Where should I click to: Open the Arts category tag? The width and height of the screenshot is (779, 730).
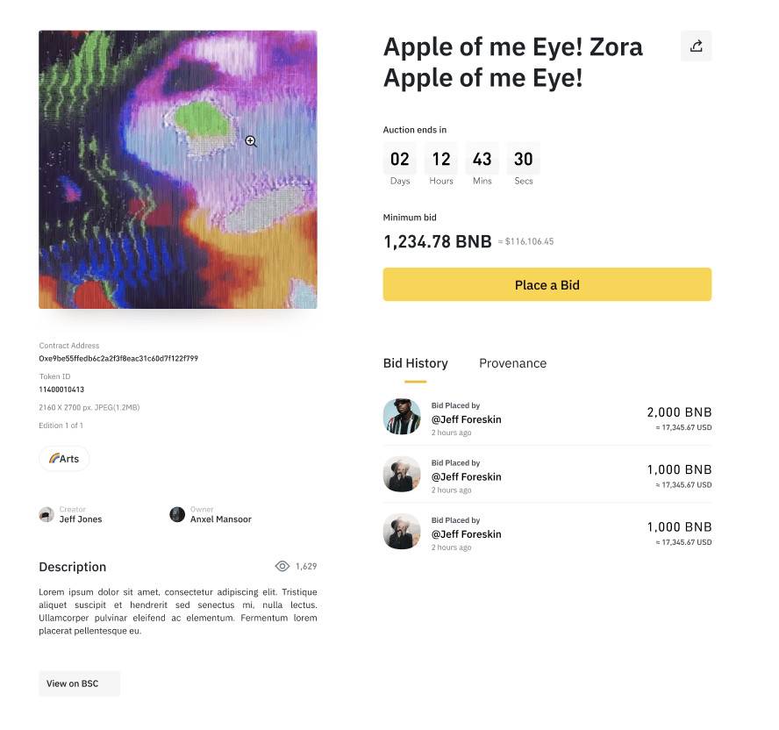click(x=64, y=458)
